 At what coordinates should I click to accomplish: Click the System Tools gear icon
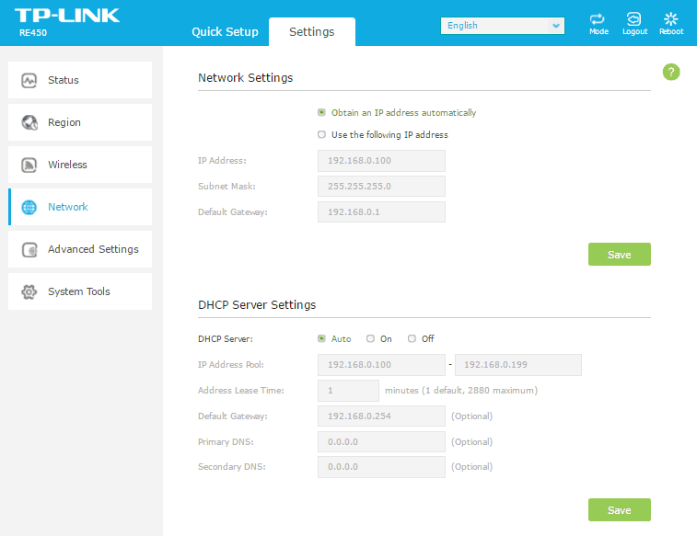tap(29, 291)
